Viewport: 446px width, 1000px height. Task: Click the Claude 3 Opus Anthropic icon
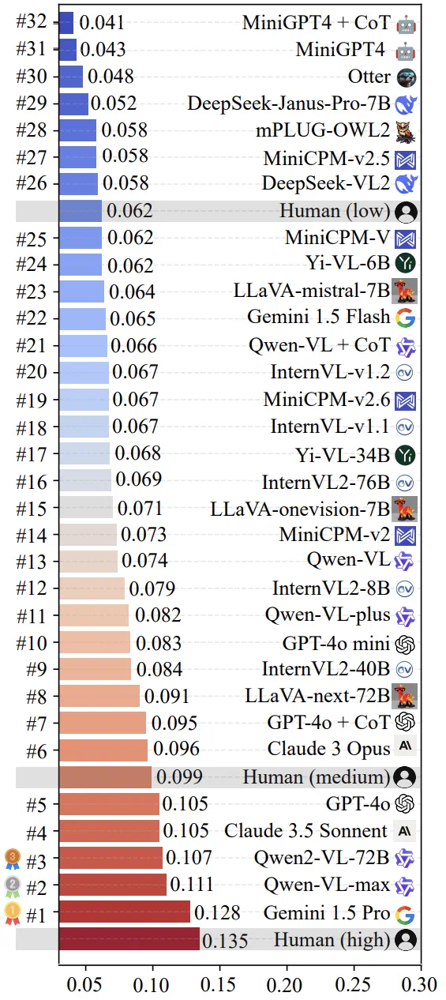pyautogui.click(x=406, y=747)
